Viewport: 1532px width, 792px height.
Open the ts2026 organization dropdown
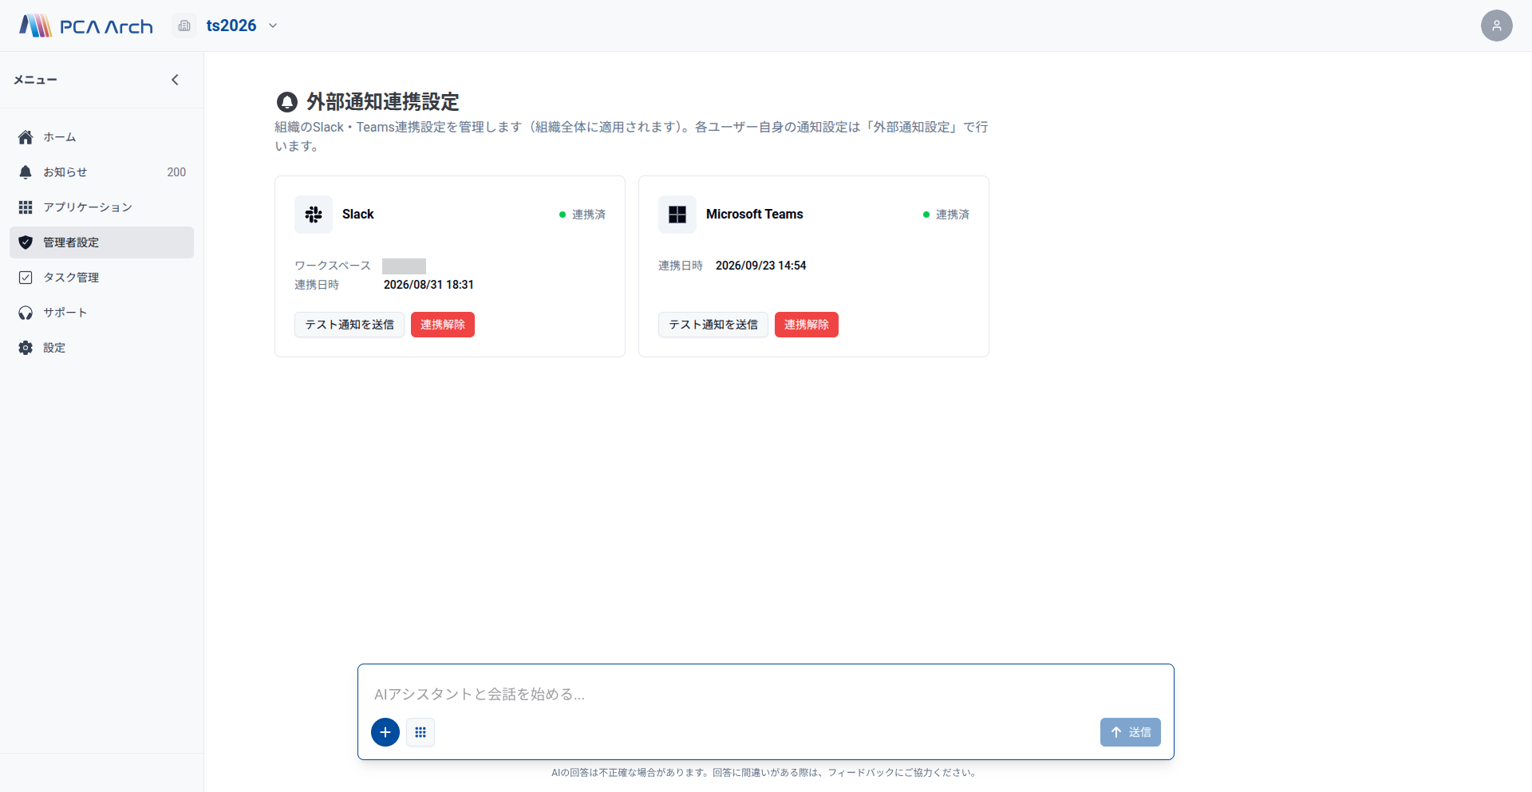(242, 26)
